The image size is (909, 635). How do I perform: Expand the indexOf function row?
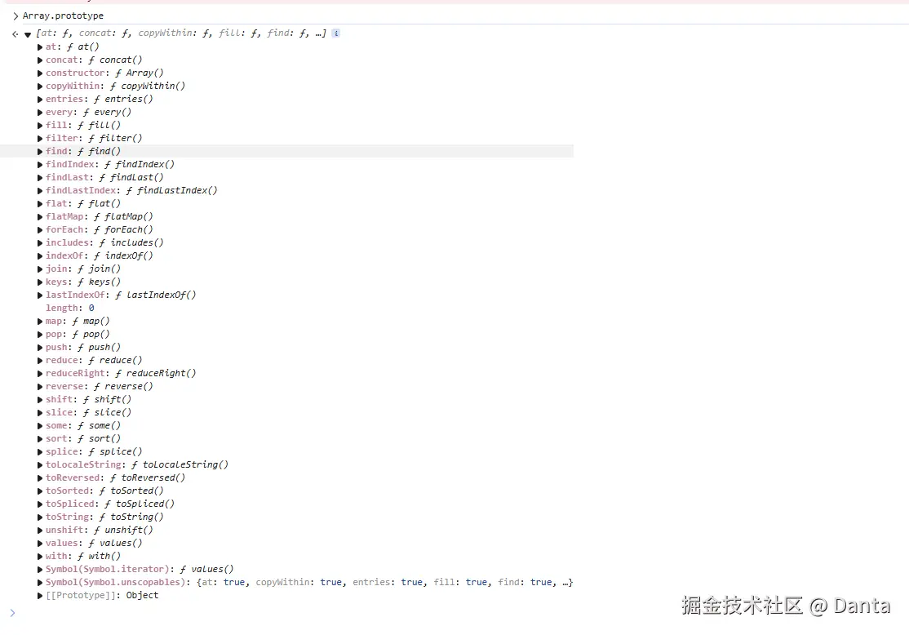pyautogui.click(x=40, y=255)
